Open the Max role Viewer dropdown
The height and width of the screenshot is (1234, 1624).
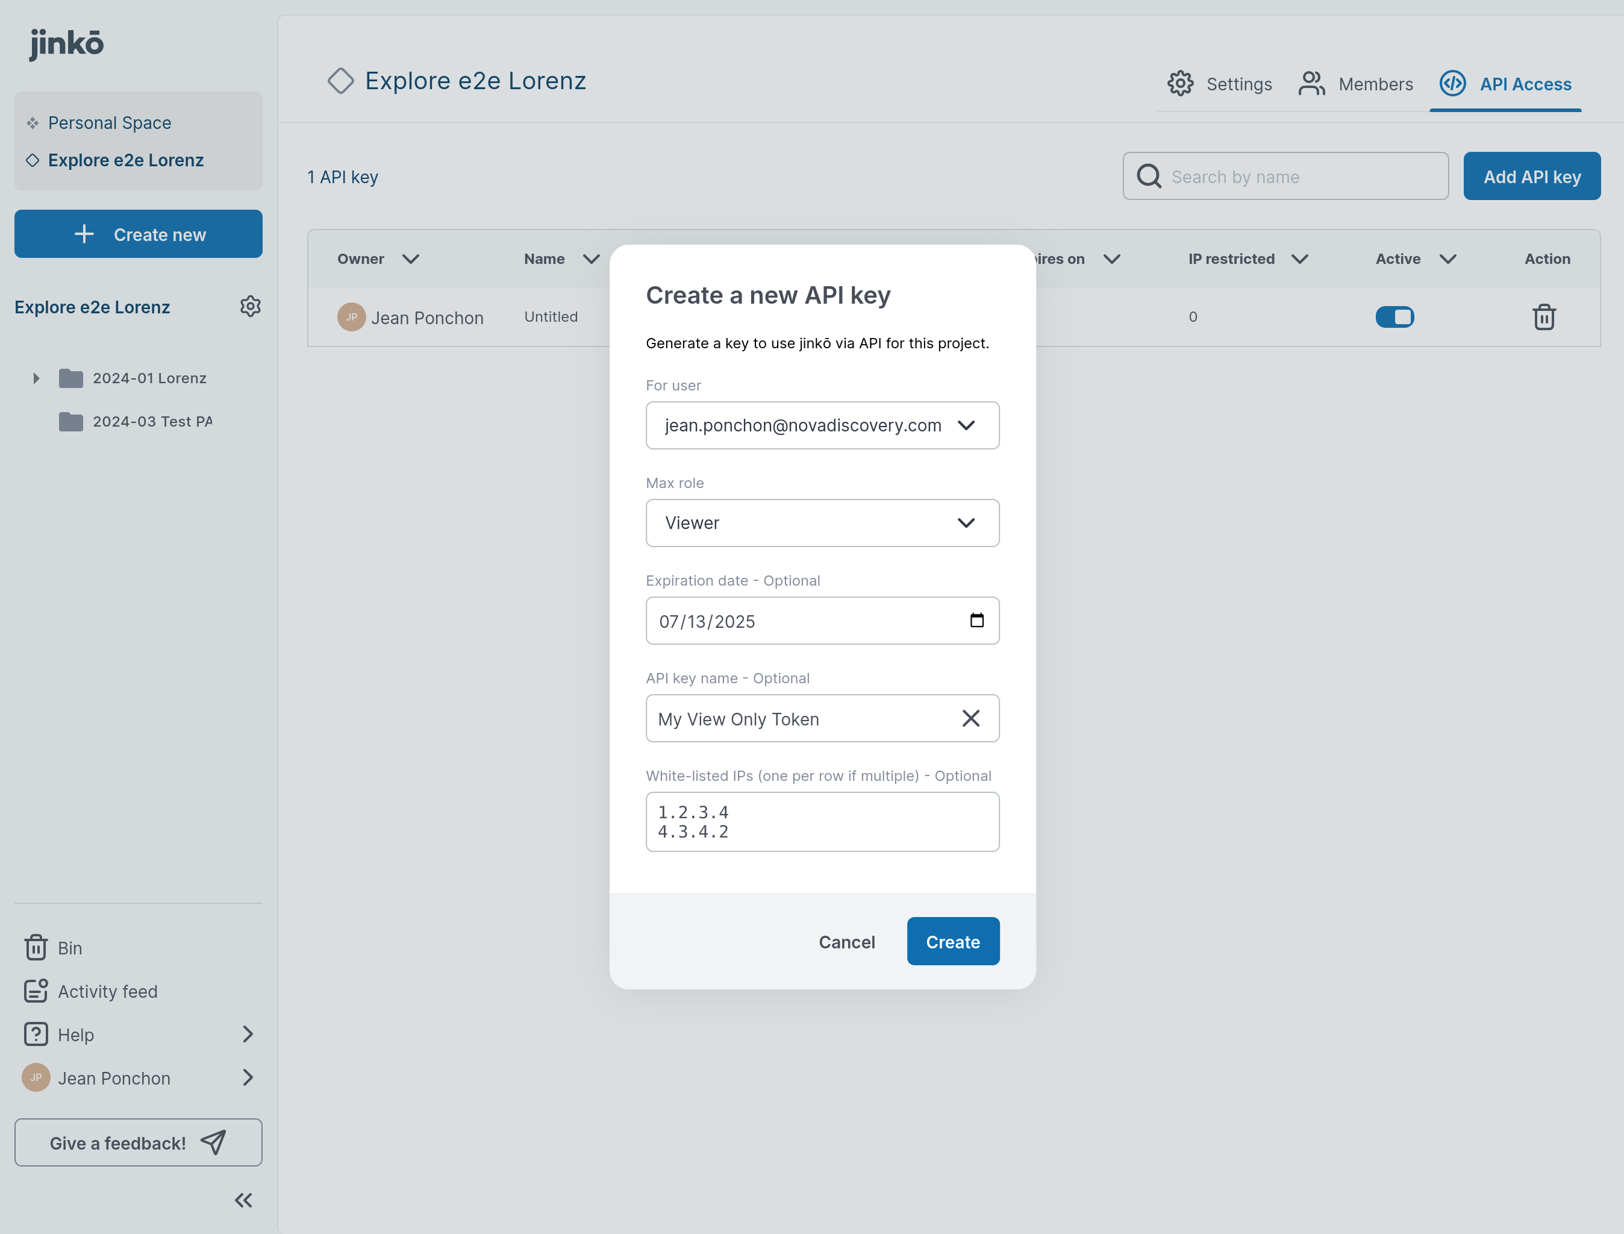click(822, 523)
